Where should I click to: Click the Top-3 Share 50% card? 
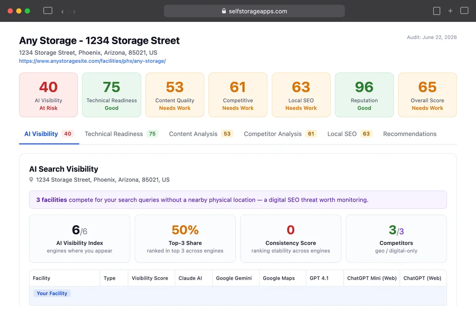(185, 238)
